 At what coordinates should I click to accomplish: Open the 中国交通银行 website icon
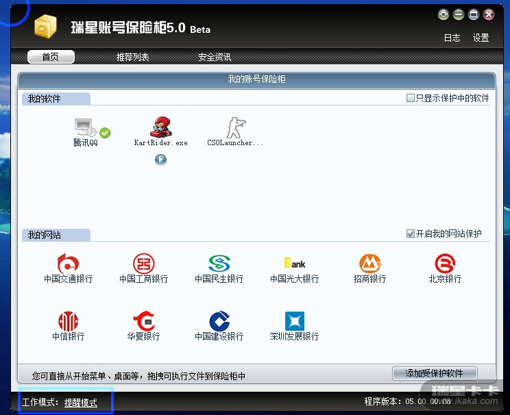click(68, 263)
